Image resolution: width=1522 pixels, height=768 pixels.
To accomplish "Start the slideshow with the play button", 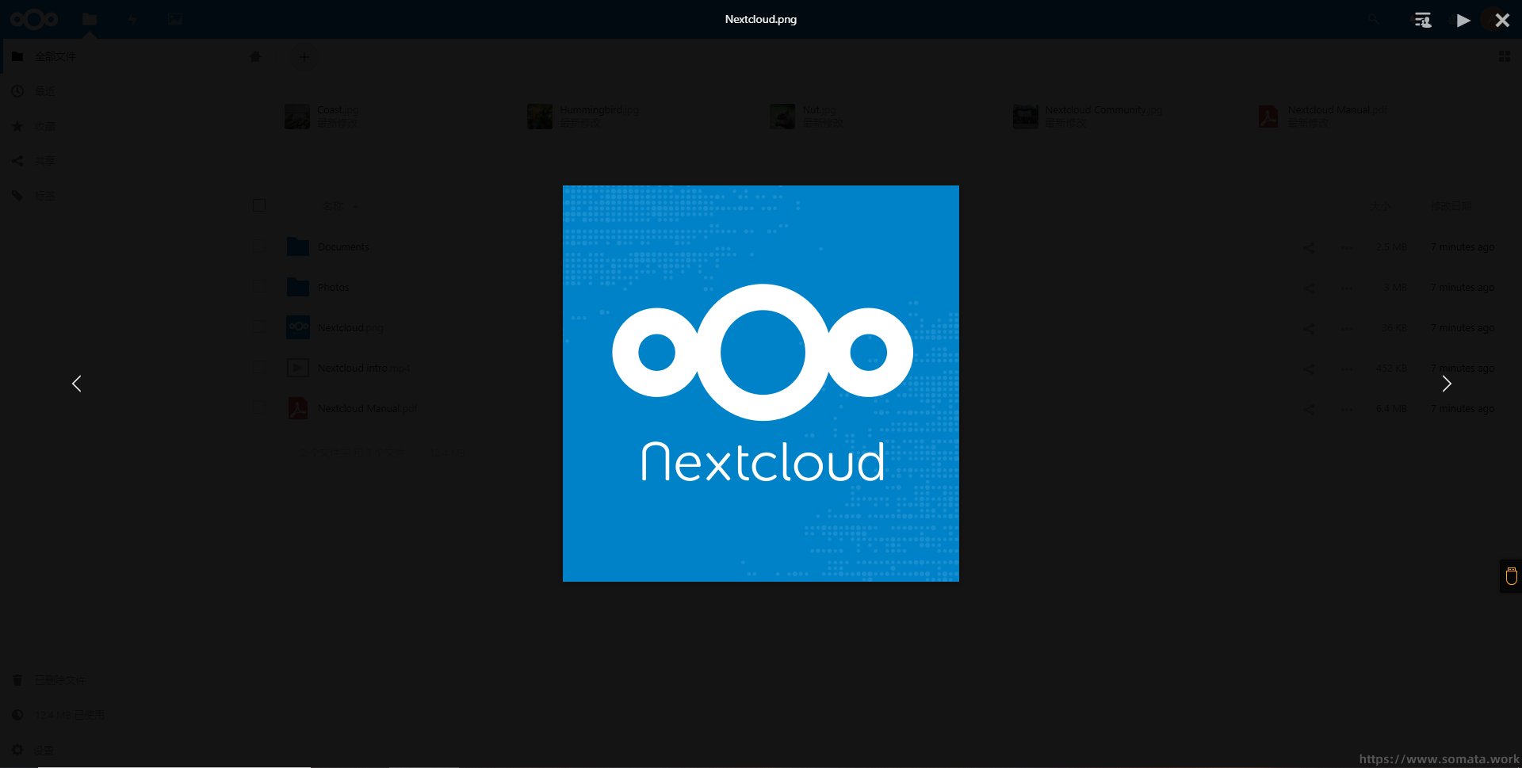I will click(1463, 20).
